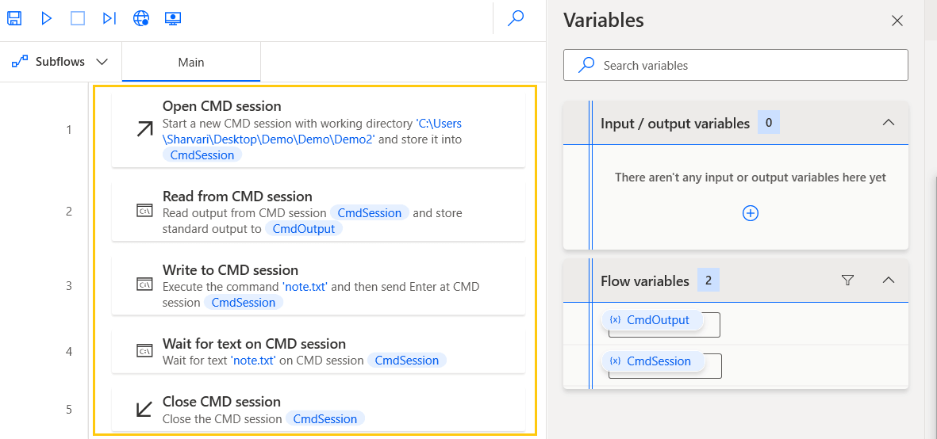Click the arrow icon of Open CMD session
The image size is (937, 439).
pos(144,129)
